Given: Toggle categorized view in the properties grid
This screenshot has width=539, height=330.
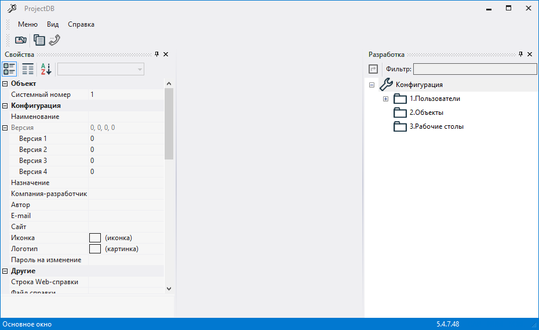Looking at the screenshot, I should 10,70.
